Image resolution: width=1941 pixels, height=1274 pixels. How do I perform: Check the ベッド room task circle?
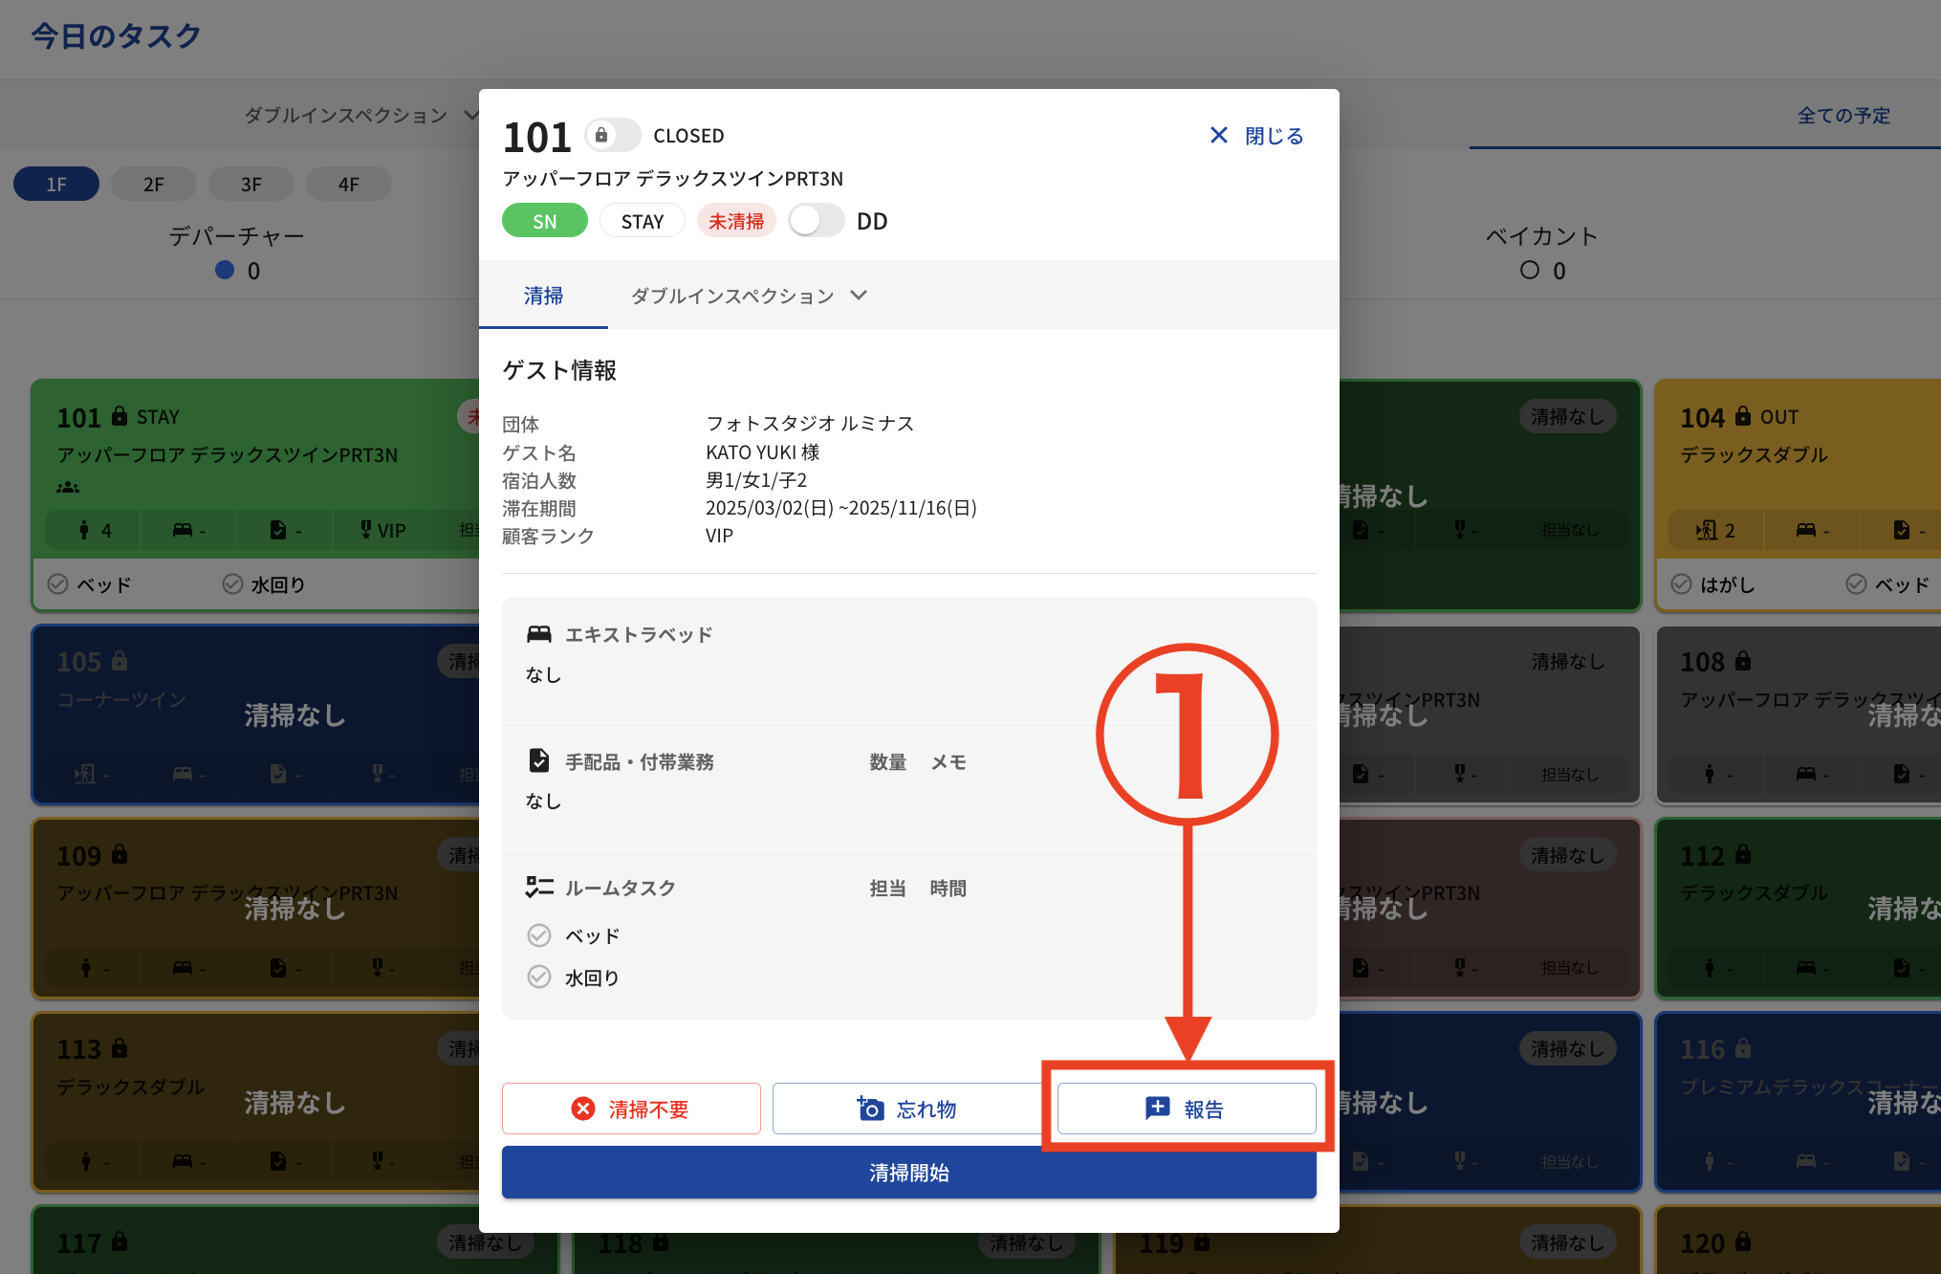point(539,935)
